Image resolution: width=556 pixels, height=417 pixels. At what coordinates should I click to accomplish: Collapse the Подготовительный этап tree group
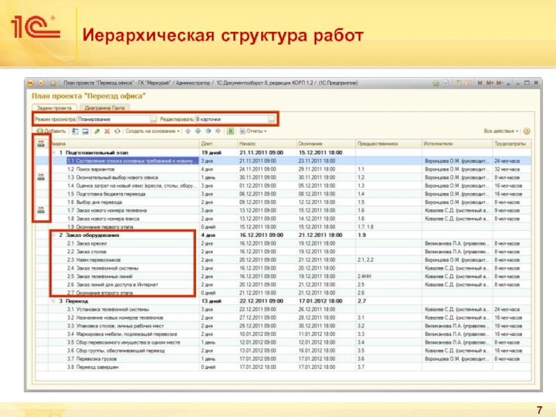tap(52, 152)
